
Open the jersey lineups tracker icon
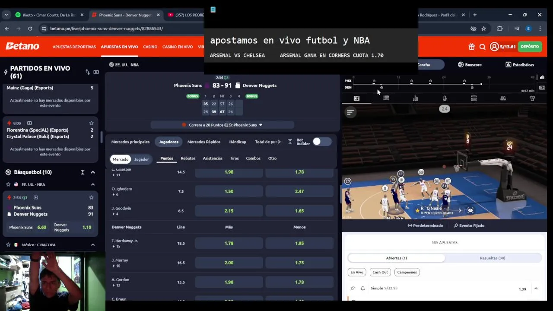(532, 98)
